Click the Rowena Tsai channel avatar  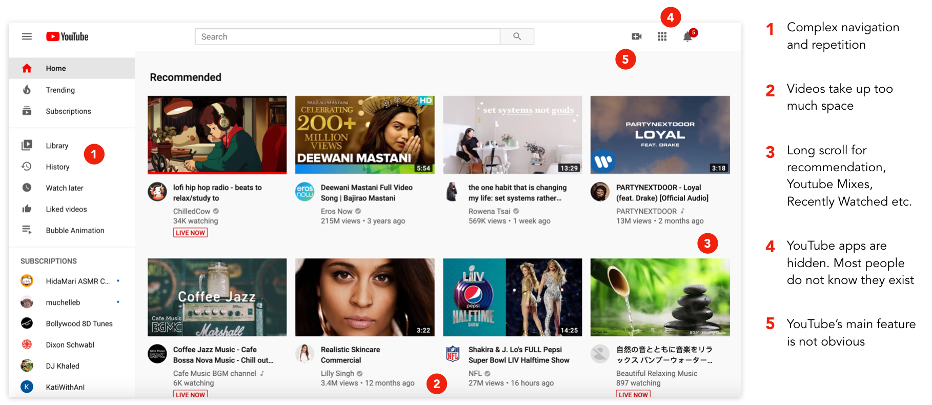(452, 192)
